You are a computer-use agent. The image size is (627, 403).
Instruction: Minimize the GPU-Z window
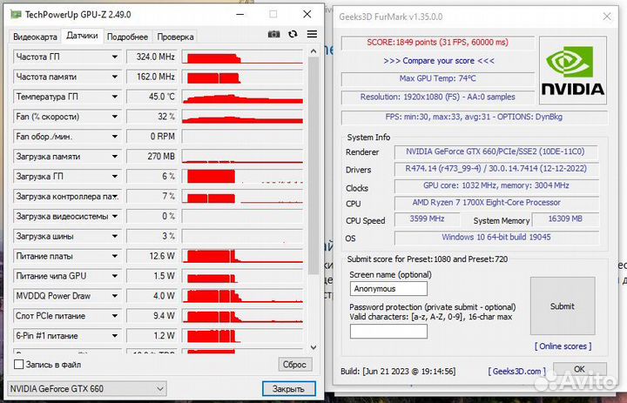240,15
